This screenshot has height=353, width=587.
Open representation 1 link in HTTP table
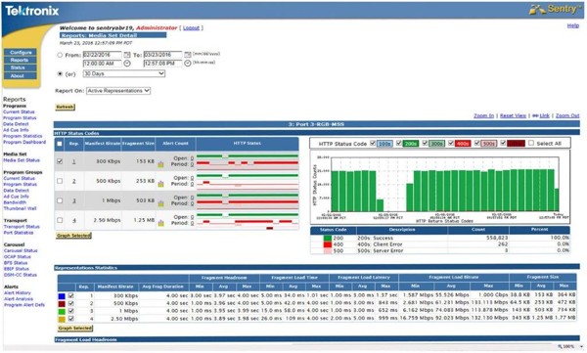pos(73,161)
